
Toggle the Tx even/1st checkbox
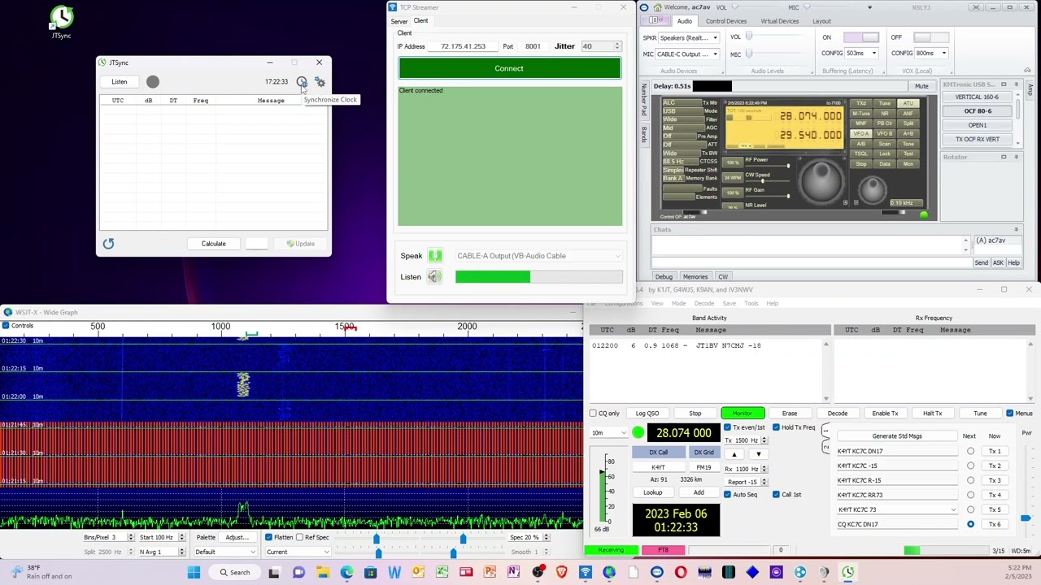[x=728, y=427]
